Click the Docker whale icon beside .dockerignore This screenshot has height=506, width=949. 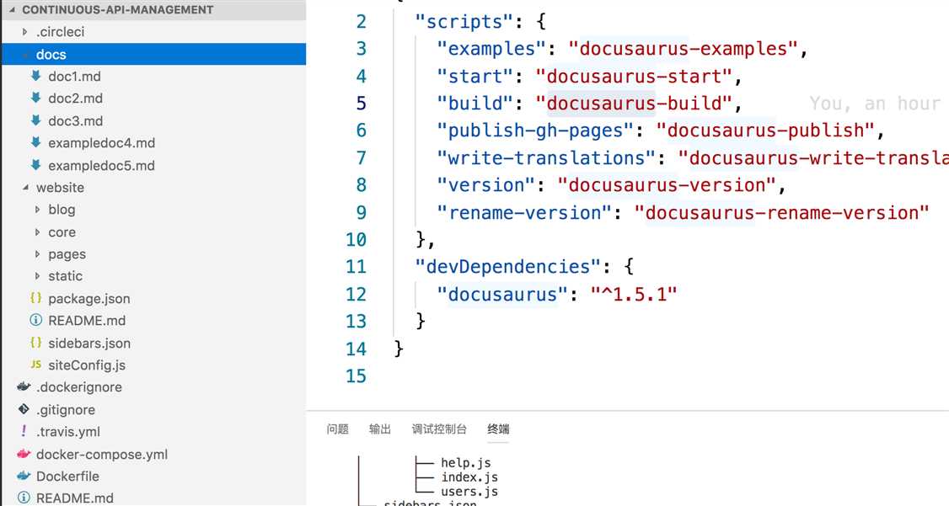coord(24,387)
